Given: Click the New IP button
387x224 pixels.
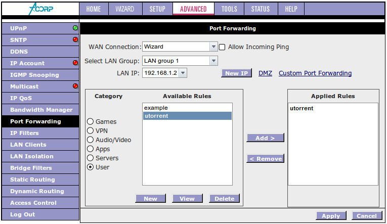Looking at the screenshot, I should click(236, 73).
